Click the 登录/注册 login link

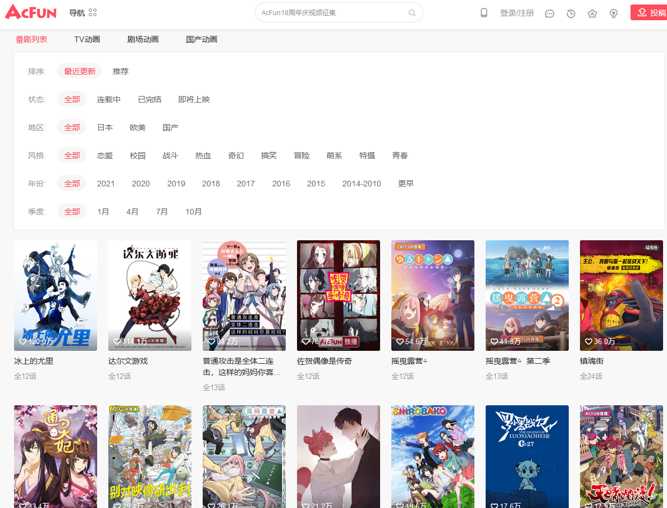pos(517,13)
